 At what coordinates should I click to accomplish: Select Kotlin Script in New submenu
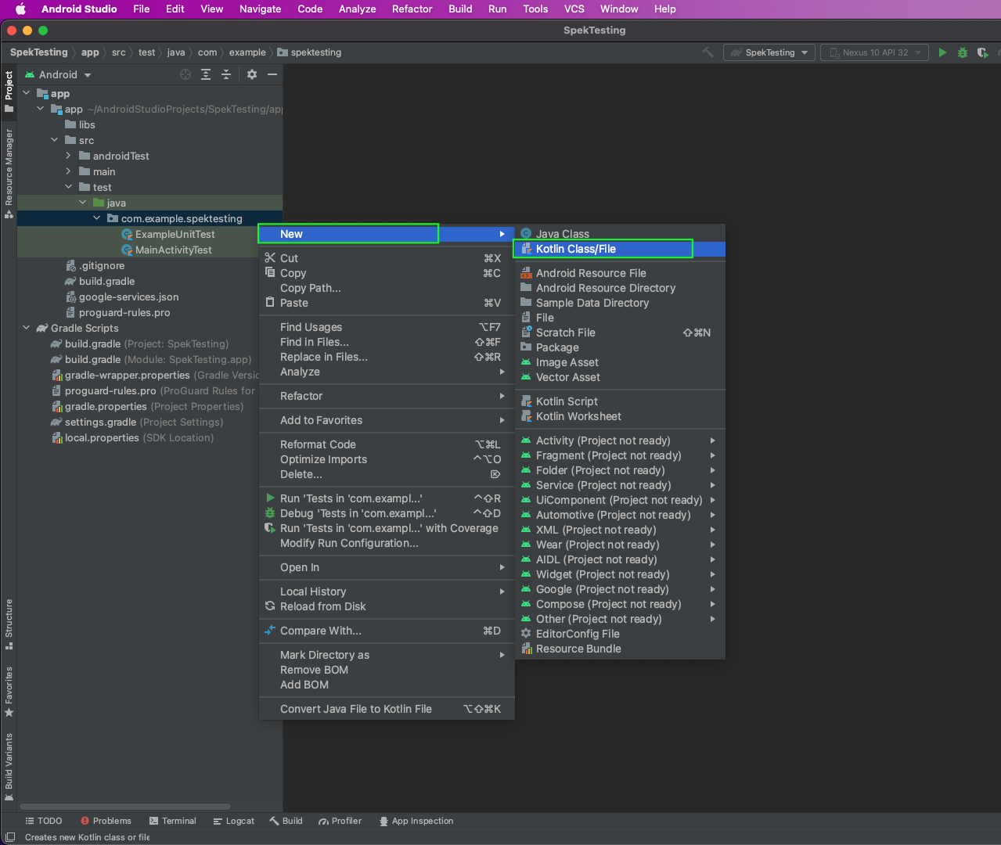coord(619,401)
